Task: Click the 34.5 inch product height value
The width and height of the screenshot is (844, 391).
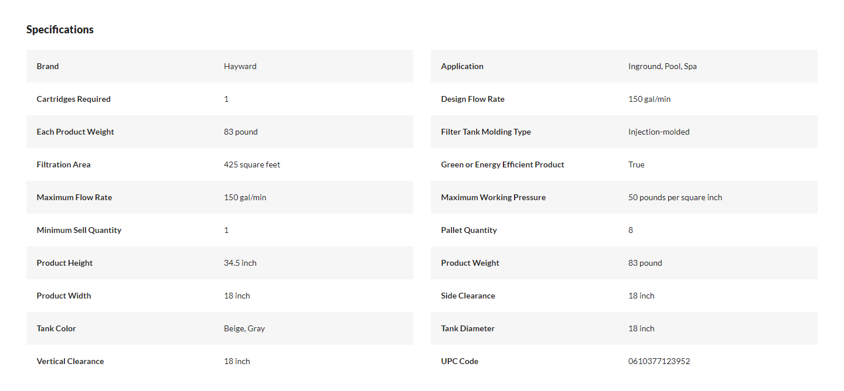Action: coord(240,263)
